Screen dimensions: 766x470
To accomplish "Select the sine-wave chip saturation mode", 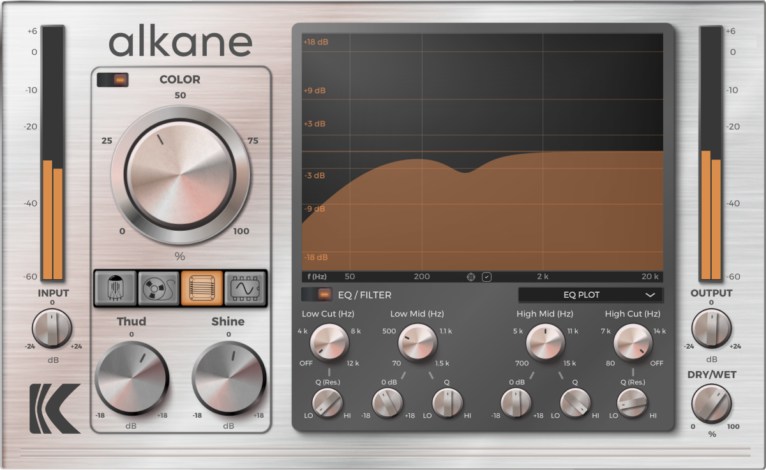I will 244,288.
